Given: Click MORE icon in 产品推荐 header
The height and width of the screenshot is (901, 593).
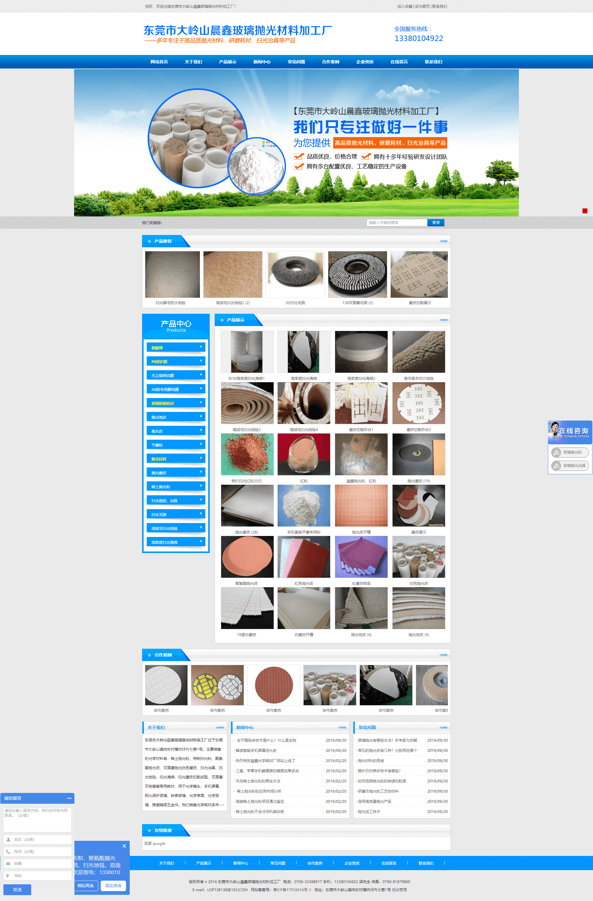Looking at the screenshot, I should pos(444,241).
